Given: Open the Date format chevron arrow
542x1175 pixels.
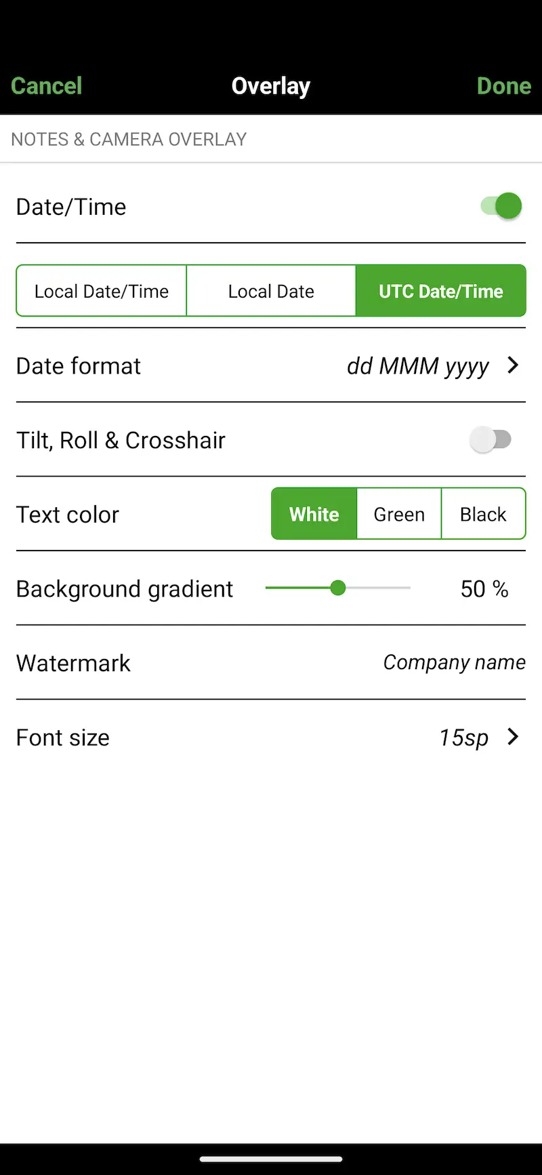Looking at the screenshot, I should [x=513, y=365].
